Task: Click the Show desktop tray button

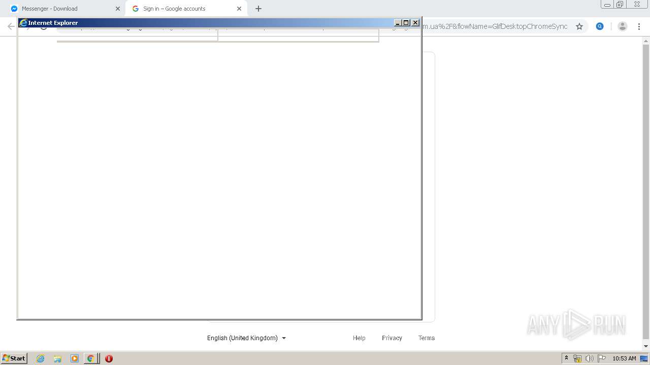Action: click(x=644, y=358)
